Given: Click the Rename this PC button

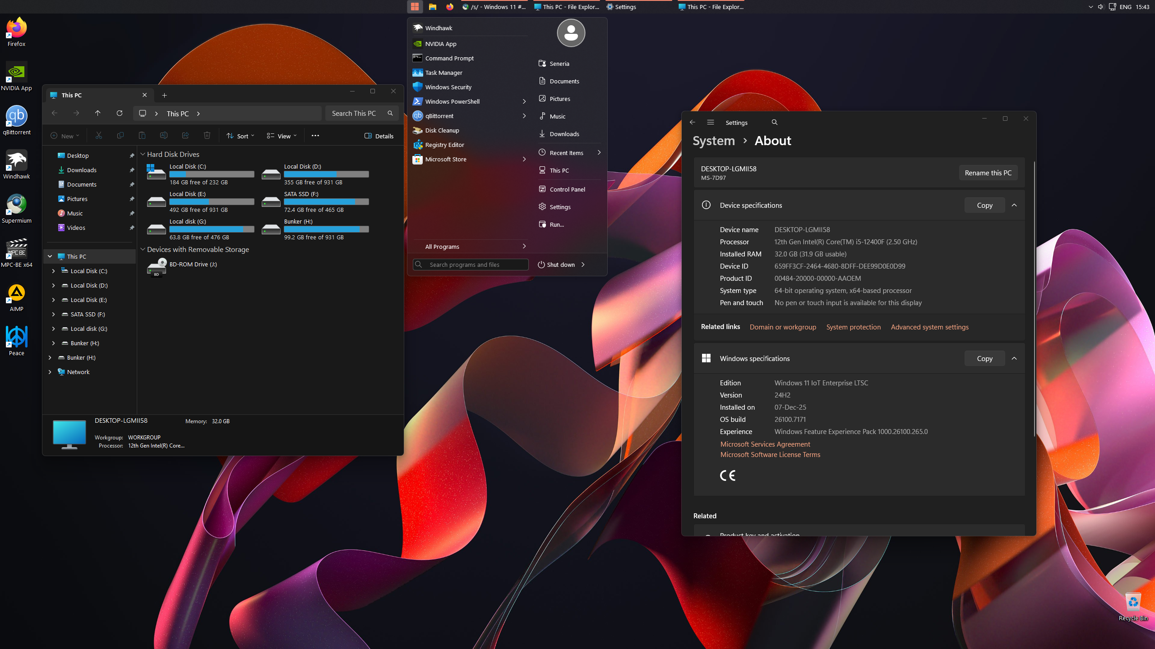Looking at the screenshot, I should (988, 173).
